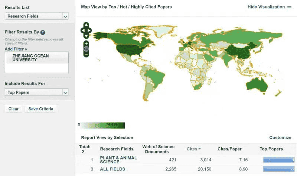Reset map to world extent globe
Viewport: 297px width, 176px height.
point(86,49)
